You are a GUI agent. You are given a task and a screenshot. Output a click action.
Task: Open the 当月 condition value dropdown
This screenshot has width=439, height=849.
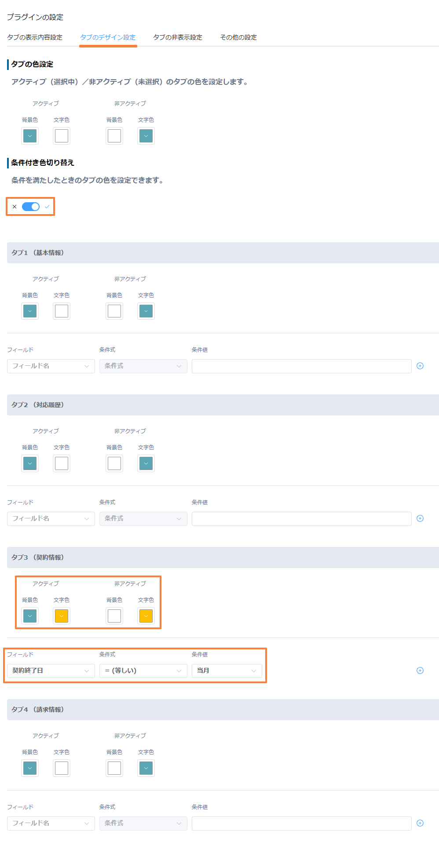click(227, 671)
